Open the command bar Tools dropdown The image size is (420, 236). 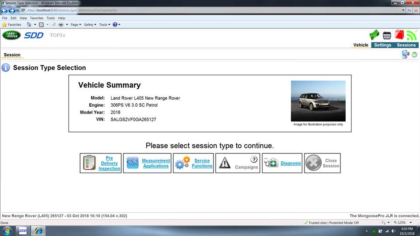(105, 24)
